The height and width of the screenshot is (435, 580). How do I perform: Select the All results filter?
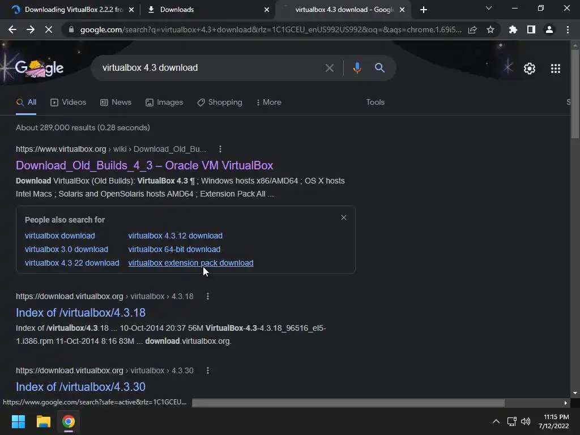[26, 103]
